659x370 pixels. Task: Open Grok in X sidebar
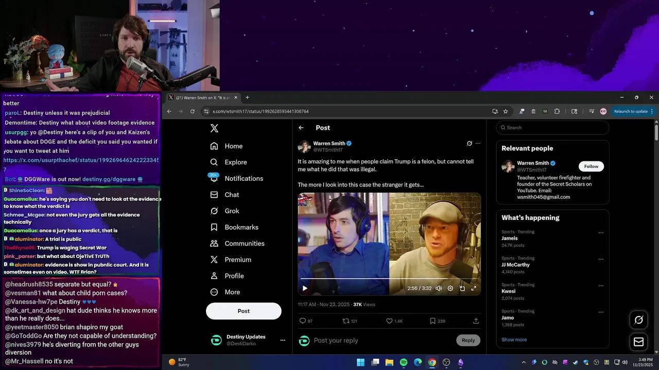point(224,211)
